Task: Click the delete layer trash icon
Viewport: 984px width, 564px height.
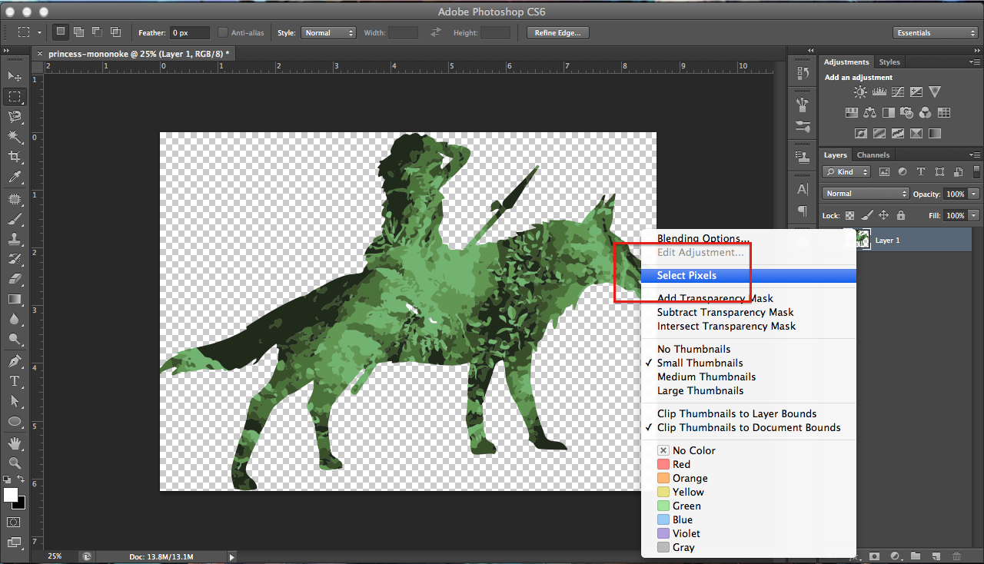Action: tap(956, 556)
